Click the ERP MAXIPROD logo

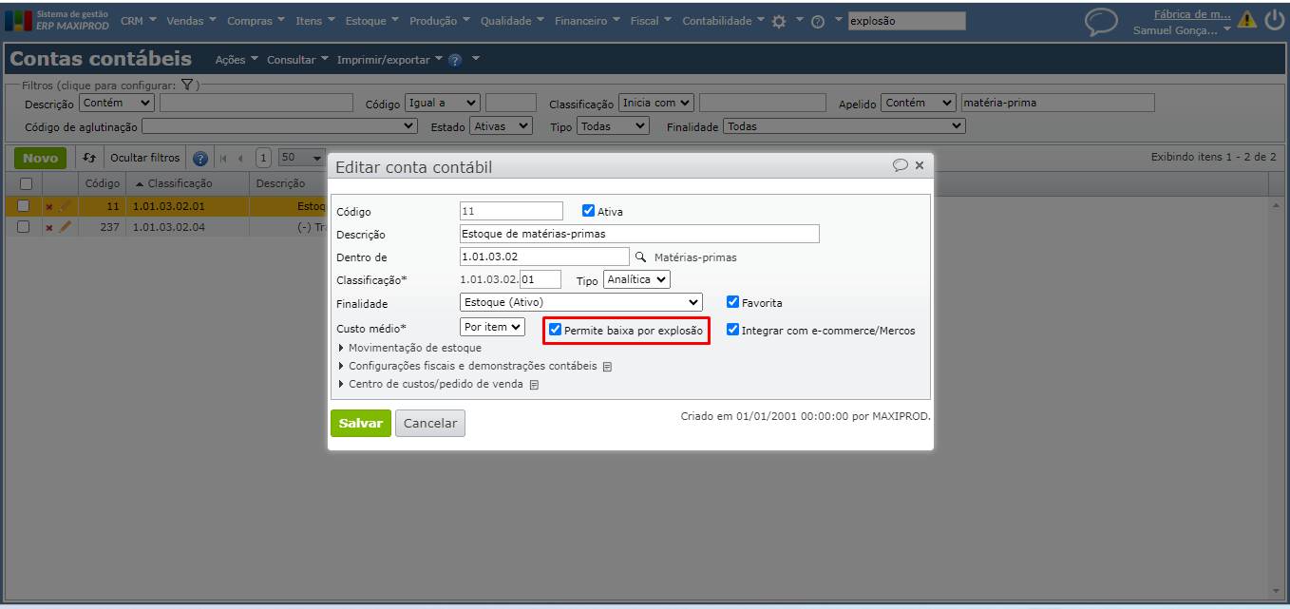click(58, 21)
